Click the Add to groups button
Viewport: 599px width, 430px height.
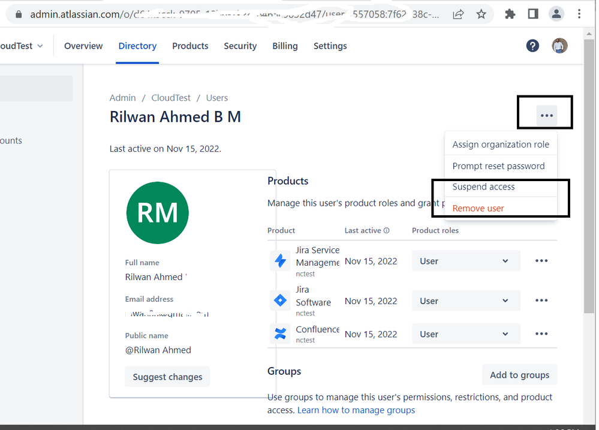tap(519, 375)
